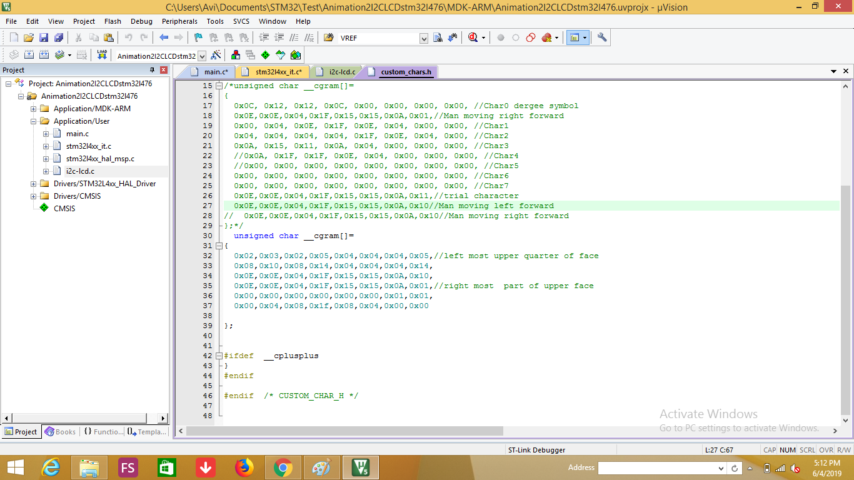This screenshot has height=480, width=854.
Task: Click the Find icon right of VREF box
Action: point(438,37)
